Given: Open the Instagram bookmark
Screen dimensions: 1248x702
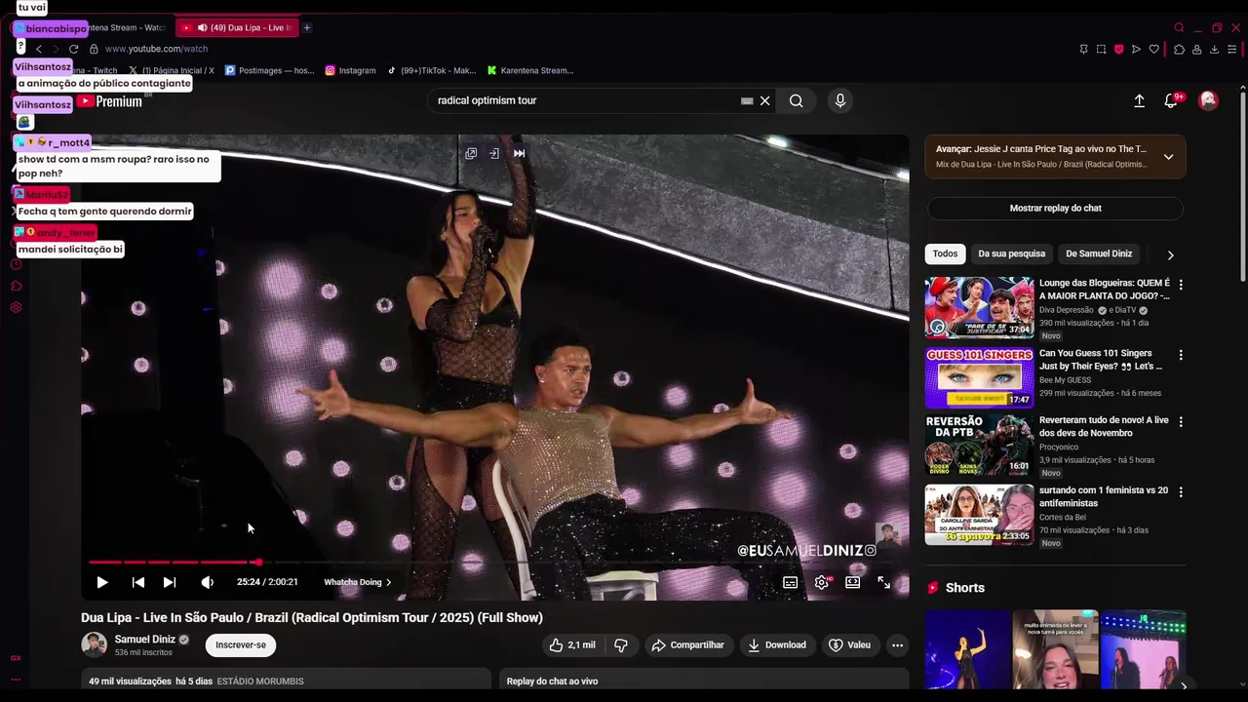Looking at the screenshot, I should (x=350, y=70).
